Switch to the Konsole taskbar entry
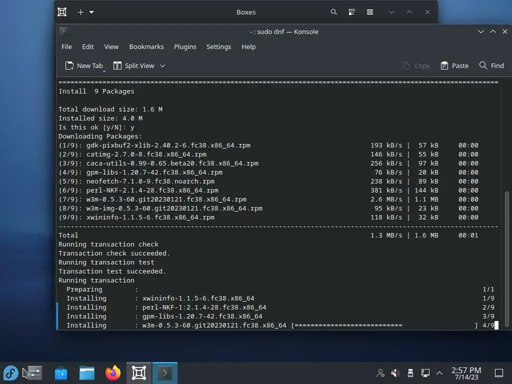 [165, 373]
